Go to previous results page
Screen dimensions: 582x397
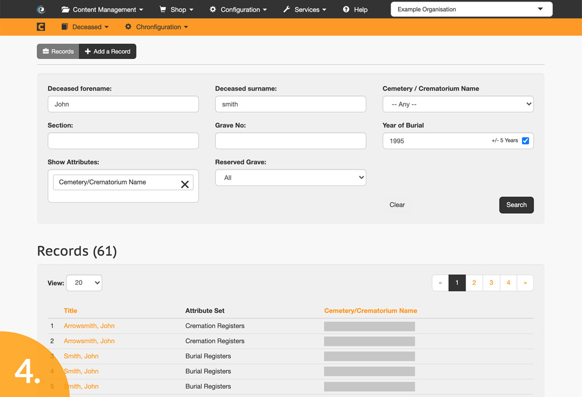[x=441, y=283]
